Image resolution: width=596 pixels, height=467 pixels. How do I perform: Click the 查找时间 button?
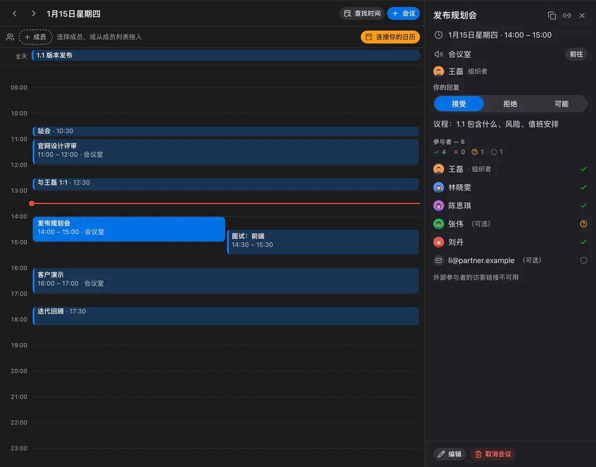[362, 13]
